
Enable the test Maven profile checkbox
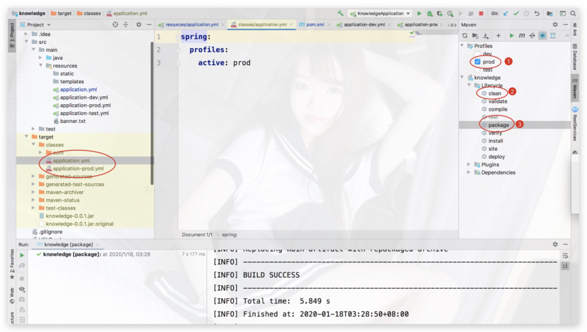click(x=477, y=70)
